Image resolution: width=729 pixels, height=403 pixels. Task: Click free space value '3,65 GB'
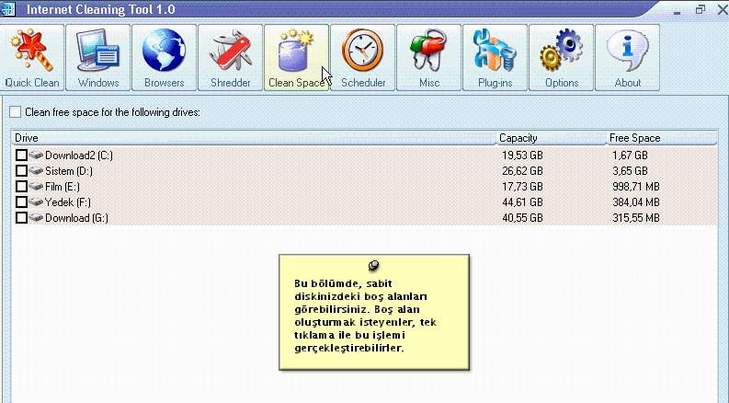coord(630,171)
